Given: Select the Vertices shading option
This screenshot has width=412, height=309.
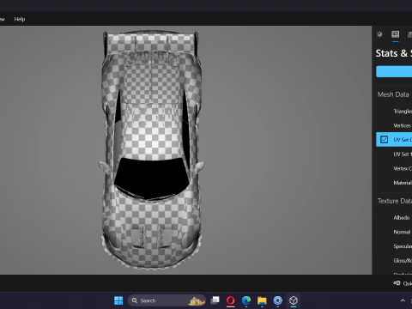Looking at the screenshot, I should [x=403, y=125].
